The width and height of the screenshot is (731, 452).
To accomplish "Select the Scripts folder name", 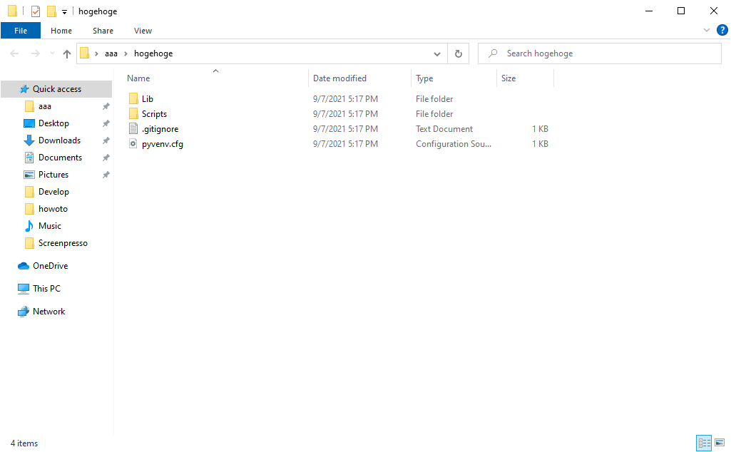I will [154, 113].
